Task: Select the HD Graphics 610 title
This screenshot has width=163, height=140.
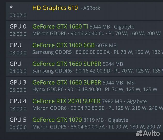Action: 55,8
